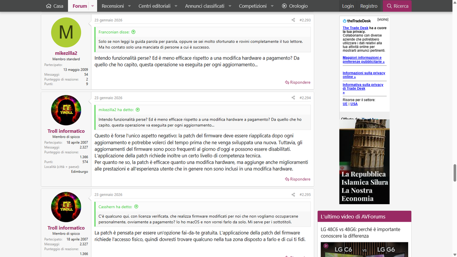Jump to Franconian's quoted post via arrow icon
The image size is (457, 257).
[x=134, y=32]
